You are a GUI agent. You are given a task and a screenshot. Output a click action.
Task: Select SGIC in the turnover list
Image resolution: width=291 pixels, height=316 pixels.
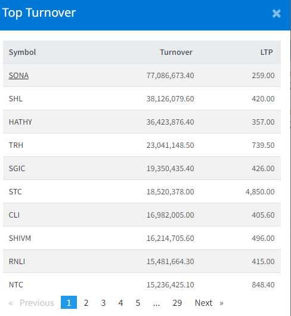point(17,169)
